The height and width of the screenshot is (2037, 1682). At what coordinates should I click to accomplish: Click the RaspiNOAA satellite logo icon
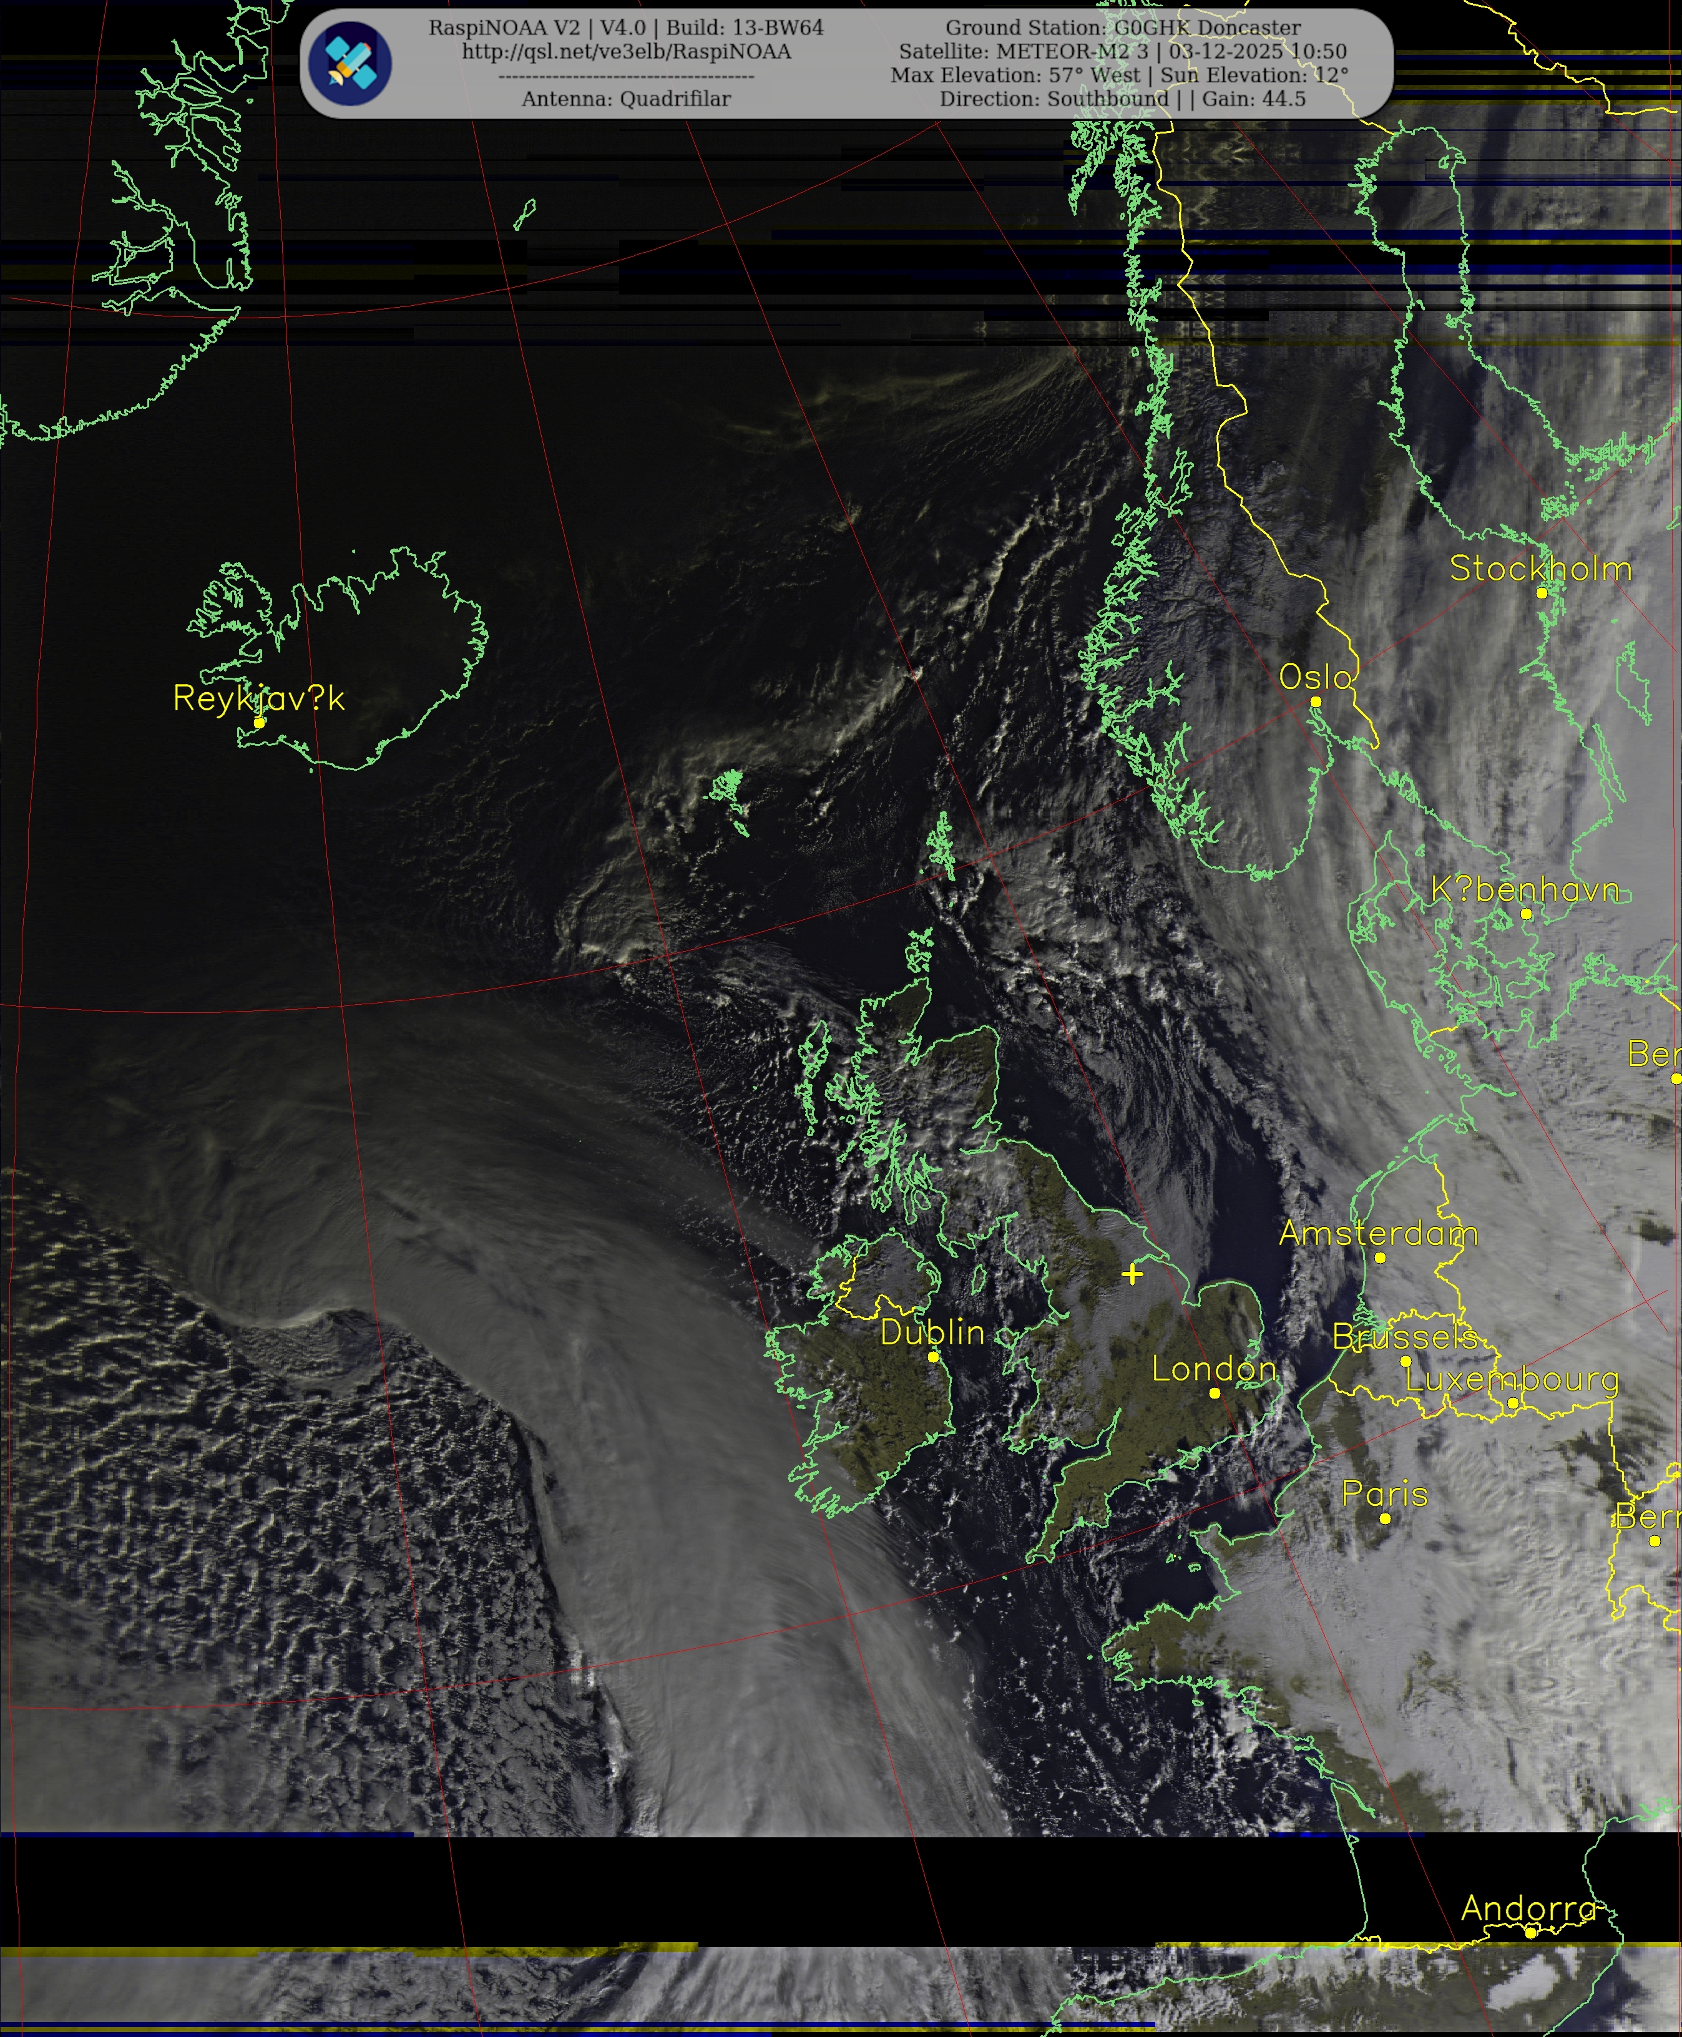pyautogui.click(x=350, y=64)
